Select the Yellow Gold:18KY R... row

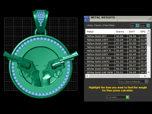click(x=116, y=51)
